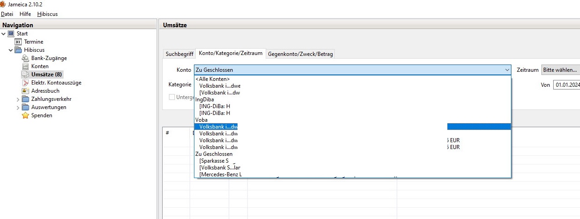580x219 pixels.
Task: Open the Hibiscus menu in the menu bar
Action: (x=47, y=14)
